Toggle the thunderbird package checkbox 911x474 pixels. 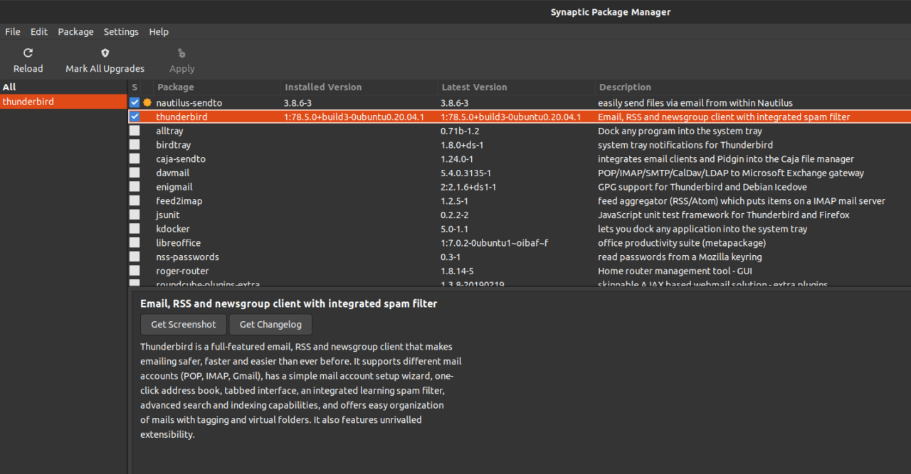(135, 117)
